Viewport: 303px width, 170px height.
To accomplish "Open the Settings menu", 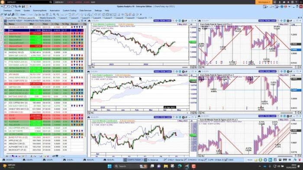I will 98,11.
